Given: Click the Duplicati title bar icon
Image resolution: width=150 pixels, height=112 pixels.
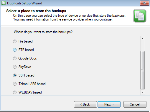Looking at the screenshot, I should pyautogui.click(x=3, y=3).
